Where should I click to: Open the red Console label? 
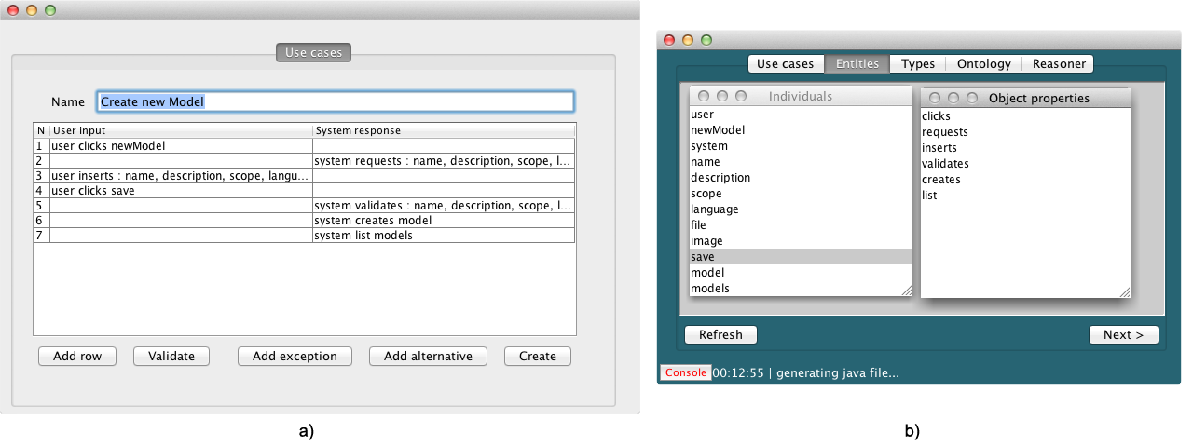[x=685, y=372]
